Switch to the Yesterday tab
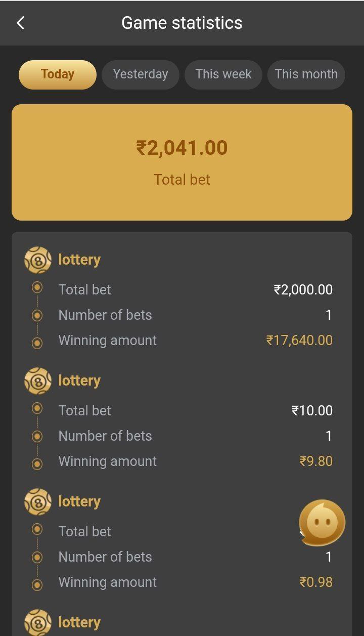Viewport: 364px width, 636px height. click(x=141, y=74)
